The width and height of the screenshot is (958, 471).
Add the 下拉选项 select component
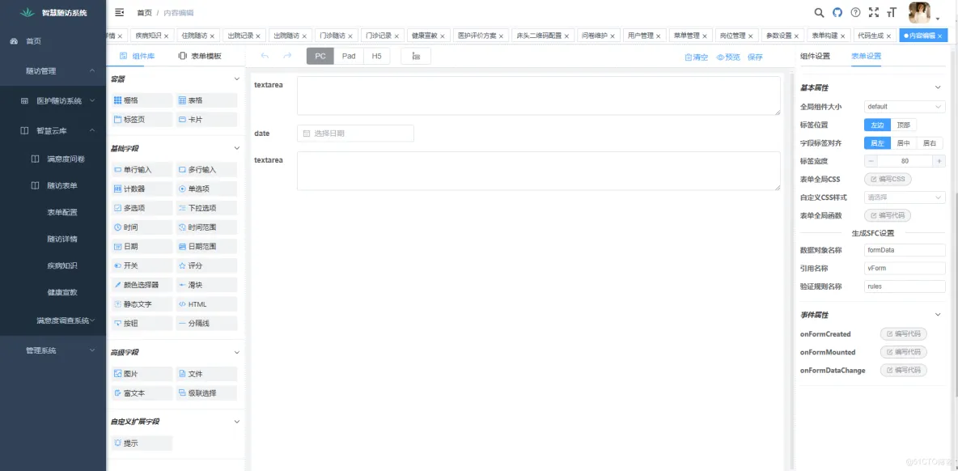pos(206,208)
